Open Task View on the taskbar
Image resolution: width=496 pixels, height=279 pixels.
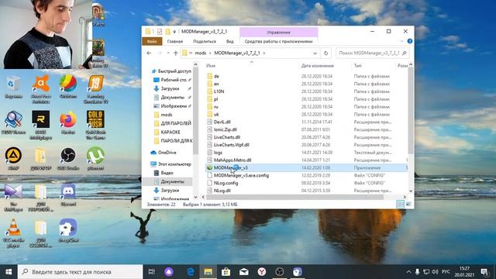[152, 272]
